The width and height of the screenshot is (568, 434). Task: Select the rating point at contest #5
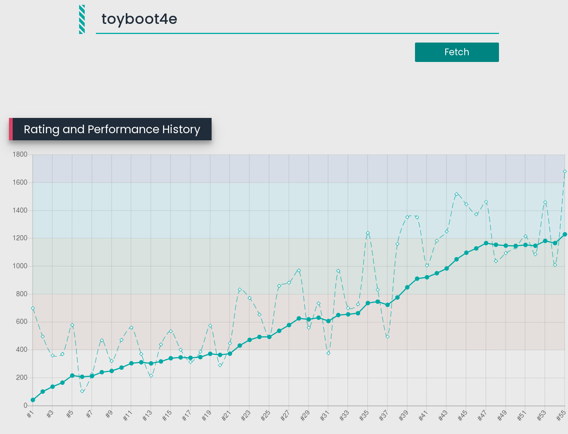pyautogui.click(x=72, y=375)
